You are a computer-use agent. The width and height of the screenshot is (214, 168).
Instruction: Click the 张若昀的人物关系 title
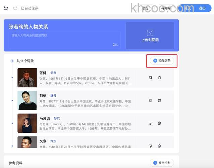[x=28, y=27]
